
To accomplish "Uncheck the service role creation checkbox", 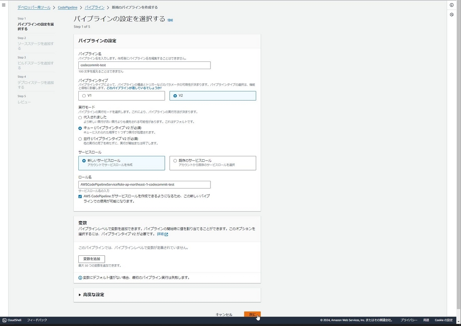I will click(80, 196).
